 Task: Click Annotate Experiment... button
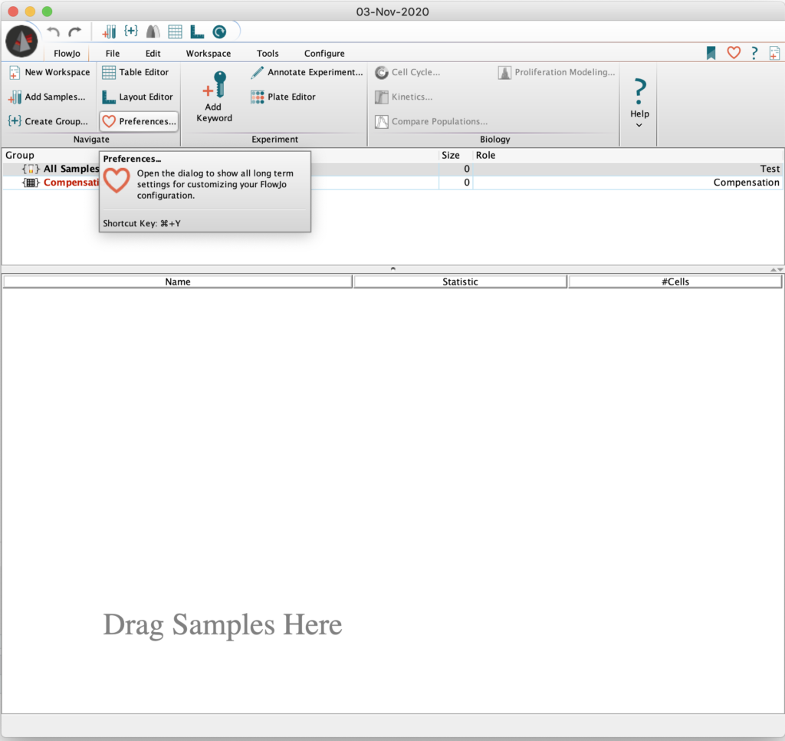[x=307, y=72]
